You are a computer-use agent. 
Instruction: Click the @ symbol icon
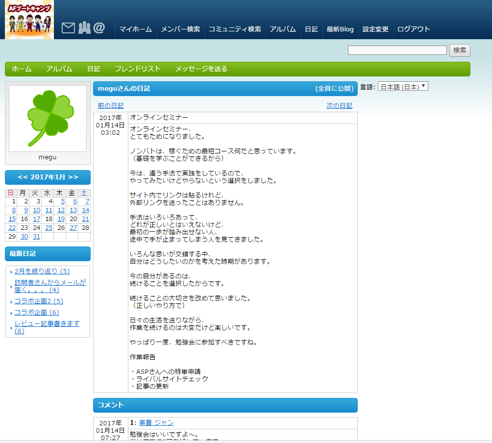[99, 28]
